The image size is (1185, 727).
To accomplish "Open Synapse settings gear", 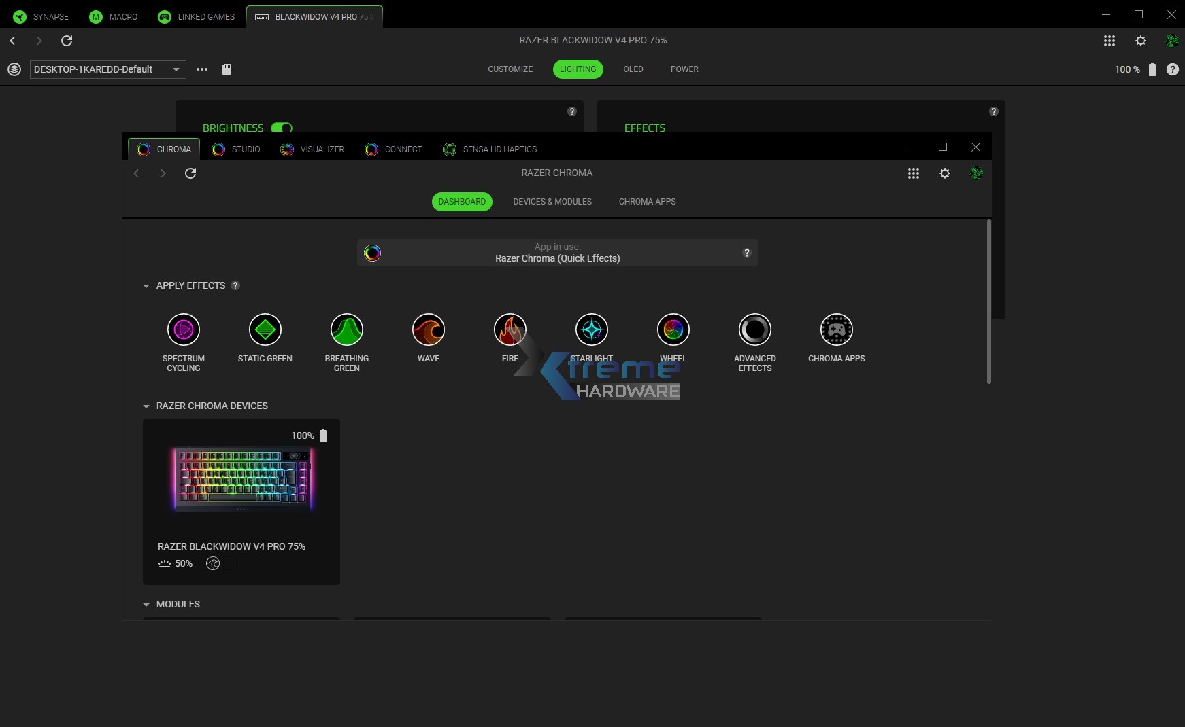I will click(x=1140, y=41).
